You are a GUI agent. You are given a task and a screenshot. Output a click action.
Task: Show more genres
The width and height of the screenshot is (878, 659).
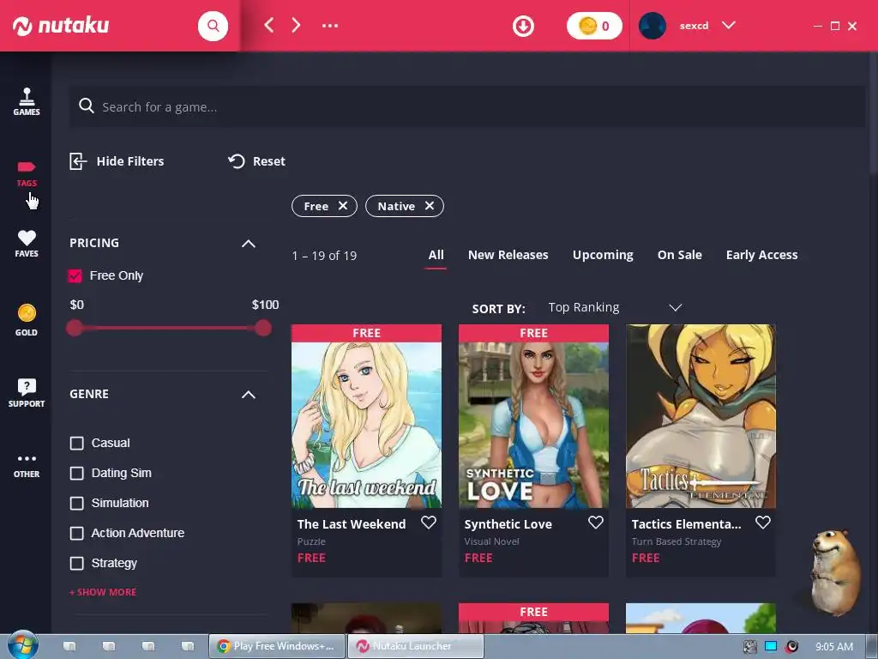tap(103, 592)
